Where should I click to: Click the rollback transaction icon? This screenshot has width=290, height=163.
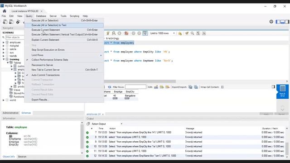pyautogui.click(x=139, y=33)
